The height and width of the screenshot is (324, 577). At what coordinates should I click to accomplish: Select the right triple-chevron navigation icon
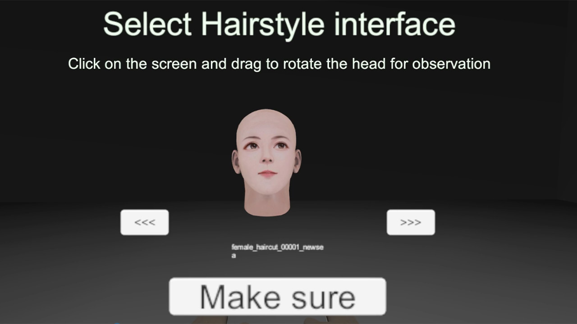(x=410, y=222)
